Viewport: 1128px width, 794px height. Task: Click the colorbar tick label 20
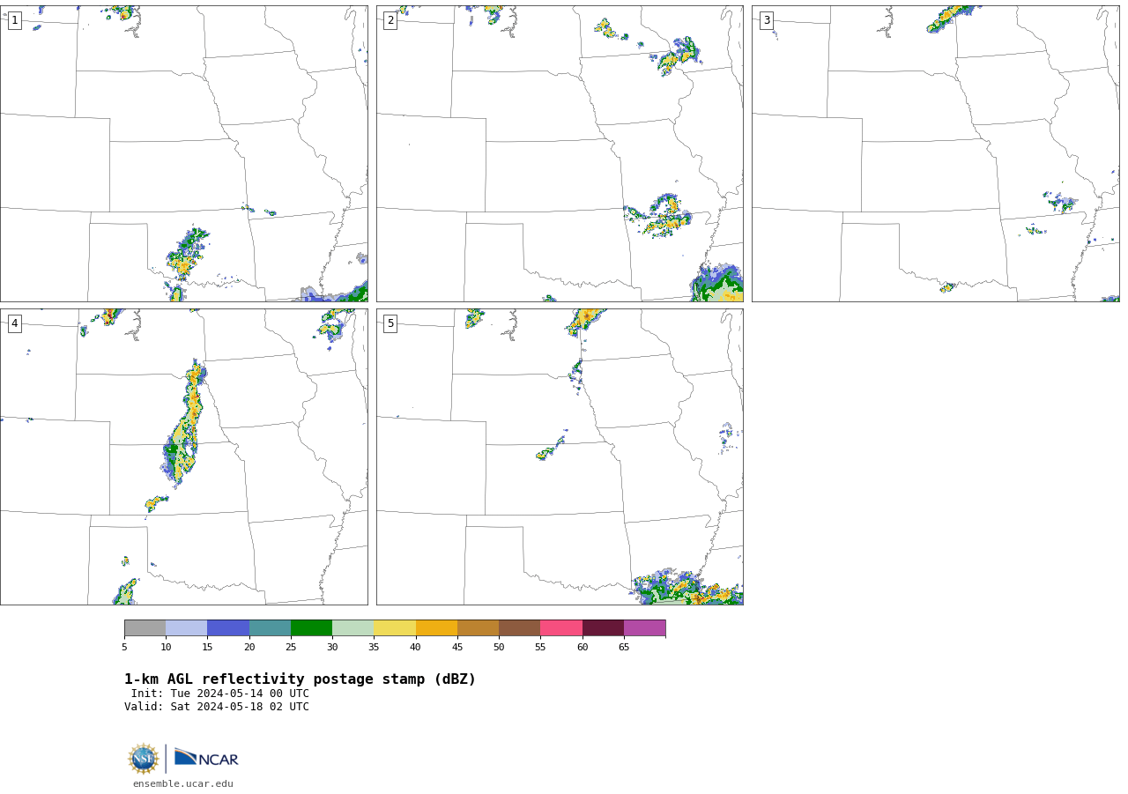tap(249, 648)
